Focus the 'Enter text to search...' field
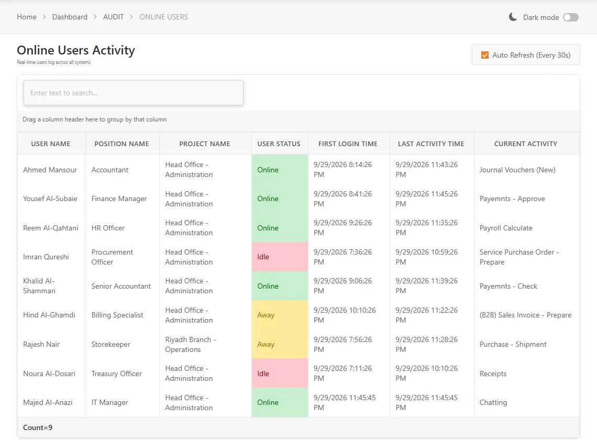597x440 pixels. 133,93
